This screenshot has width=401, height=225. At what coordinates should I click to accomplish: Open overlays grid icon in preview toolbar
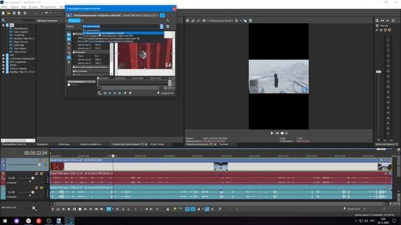237,21
